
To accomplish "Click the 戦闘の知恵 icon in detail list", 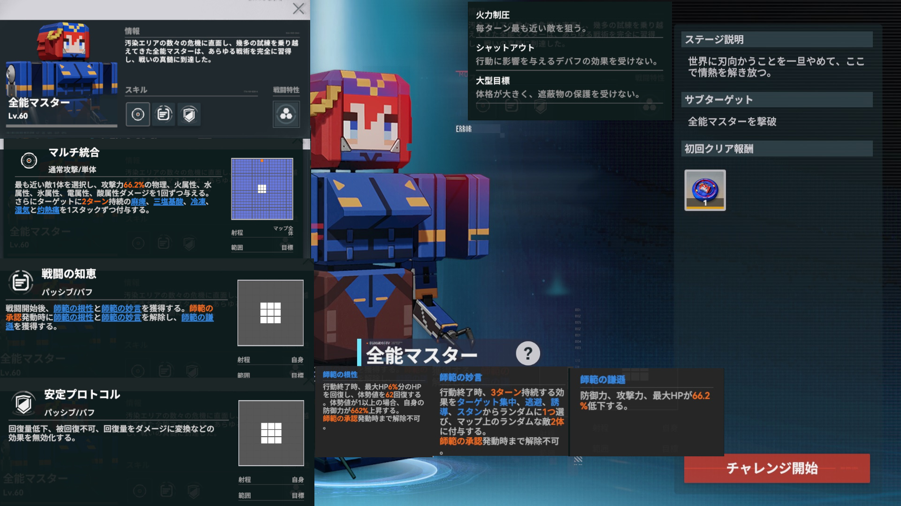I will [21, 282].
